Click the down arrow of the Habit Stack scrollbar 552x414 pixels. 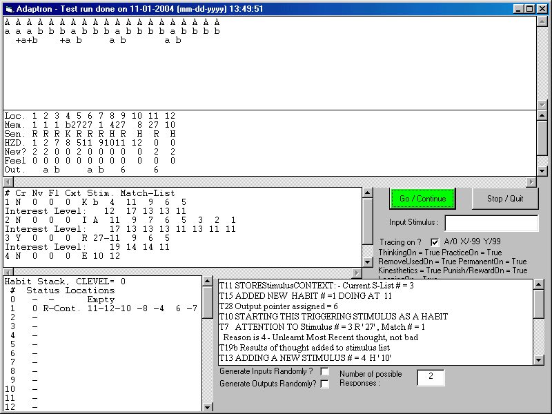click(208, 406)
